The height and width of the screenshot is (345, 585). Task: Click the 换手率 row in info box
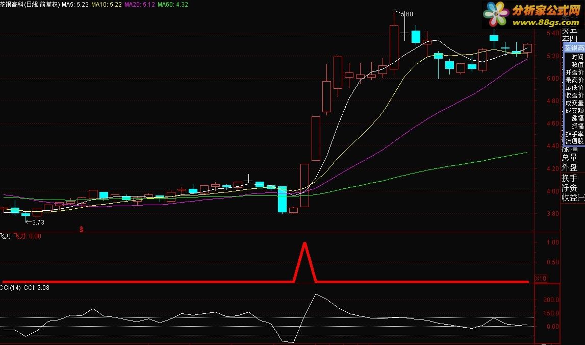click(574, 134)
